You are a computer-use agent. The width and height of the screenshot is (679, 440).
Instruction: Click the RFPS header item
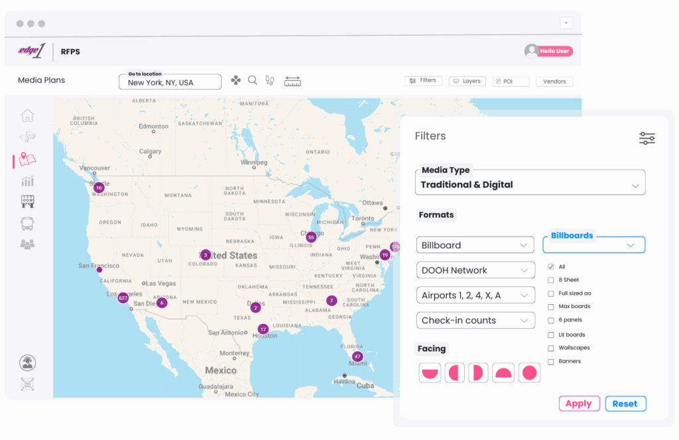click(x=70, y=52)
